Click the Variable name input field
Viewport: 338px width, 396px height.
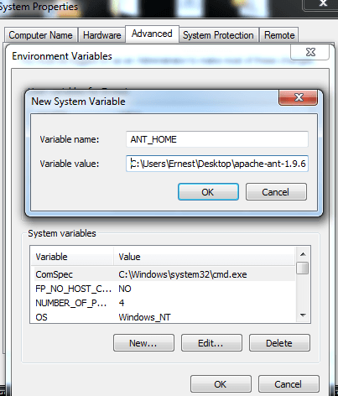coord(217,139)
